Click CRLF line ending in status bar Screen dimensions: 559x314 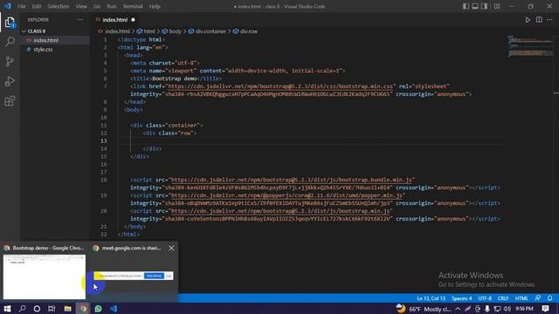(x=503, y=298)
